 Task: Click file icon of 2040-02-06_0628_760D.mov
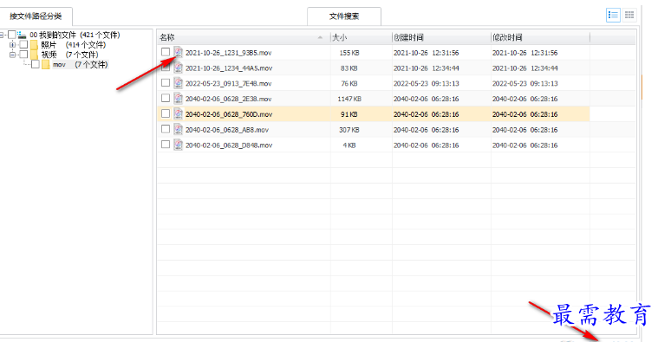[179, 114]
